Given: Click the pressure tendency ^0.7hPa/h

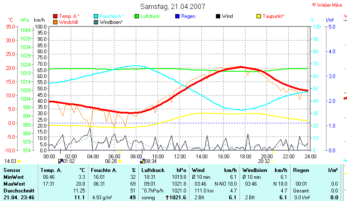Looking at the screenshot, I should pos(153,191).
